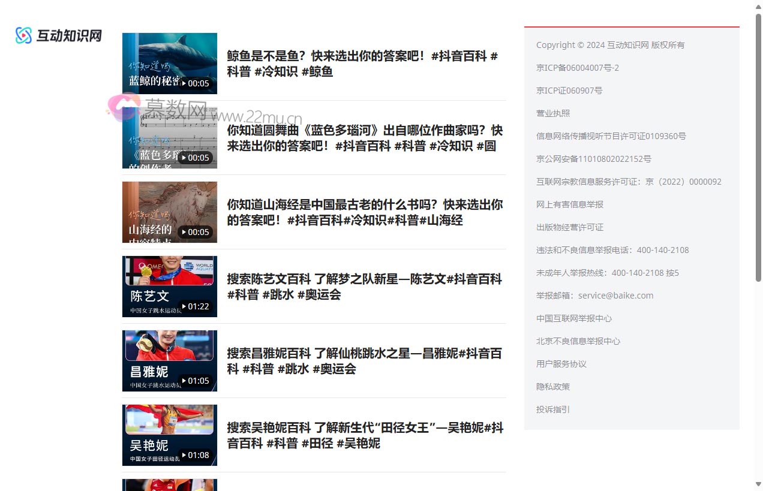Image resolution: width=763 pixels, height=491 pixels.
Task: Visit 中国互联网举报中心
Action: click(x=574, y=318)
